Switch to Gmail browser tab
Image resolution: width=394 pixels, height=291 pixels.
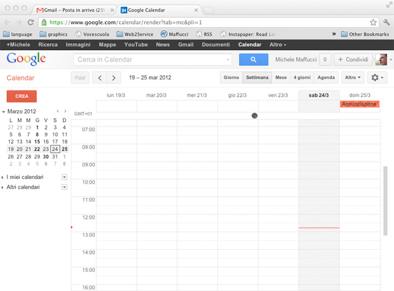coord(74,10)
